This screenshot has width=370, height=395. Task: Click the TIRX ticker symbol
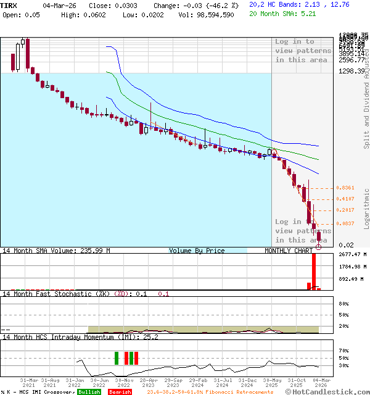point(10,6)
